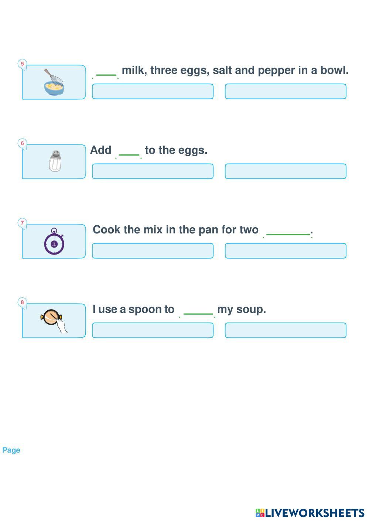Click the Liveworksheets logo

click(310, 513)
